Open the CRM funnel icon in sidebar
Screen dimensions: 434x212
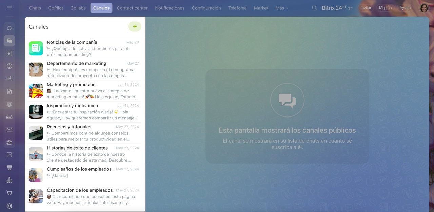click(x=9, y=168)
